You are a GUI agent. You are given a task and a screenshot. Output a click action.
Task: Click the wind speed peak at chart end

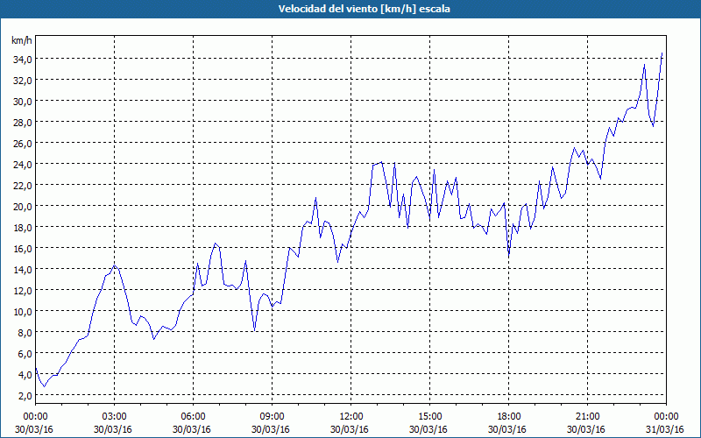coord(662,53)
